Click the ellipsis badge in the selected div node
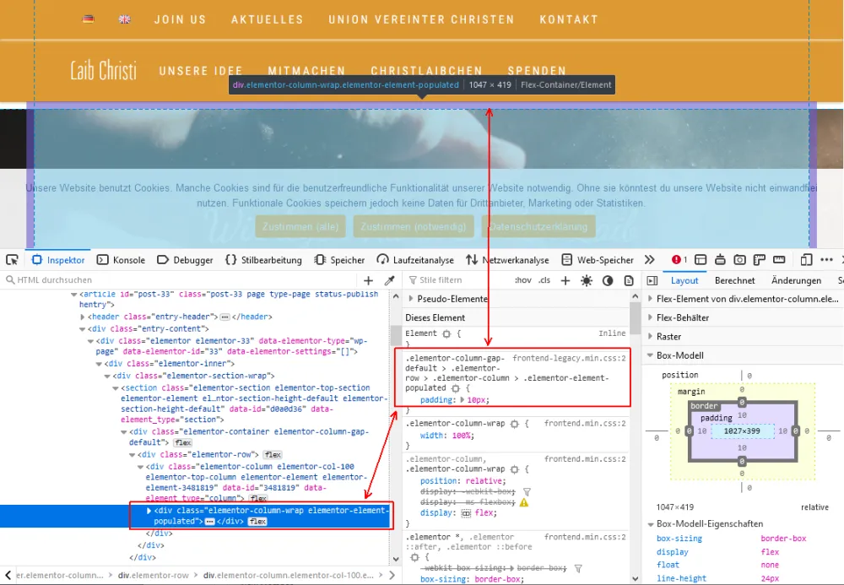The width and height of the screenshot is (844, 585). pyautogui.click(x=209, y=522)
